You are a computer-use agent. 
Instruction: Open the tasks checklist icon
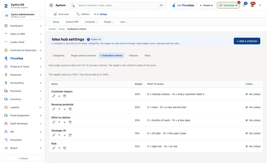coord(244,6)
